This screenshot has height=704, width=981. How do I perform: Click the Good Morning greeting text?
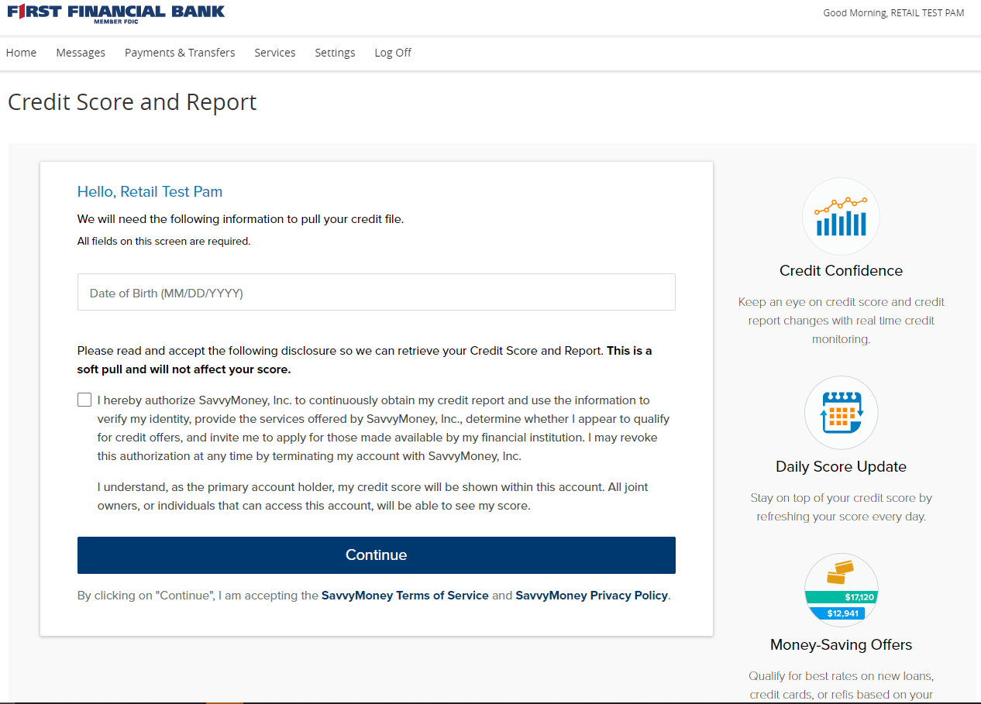(x=893, y=13)
